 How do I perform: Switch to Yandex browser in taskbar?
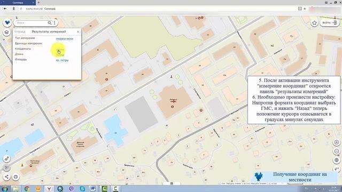click(x=49, y=189)
